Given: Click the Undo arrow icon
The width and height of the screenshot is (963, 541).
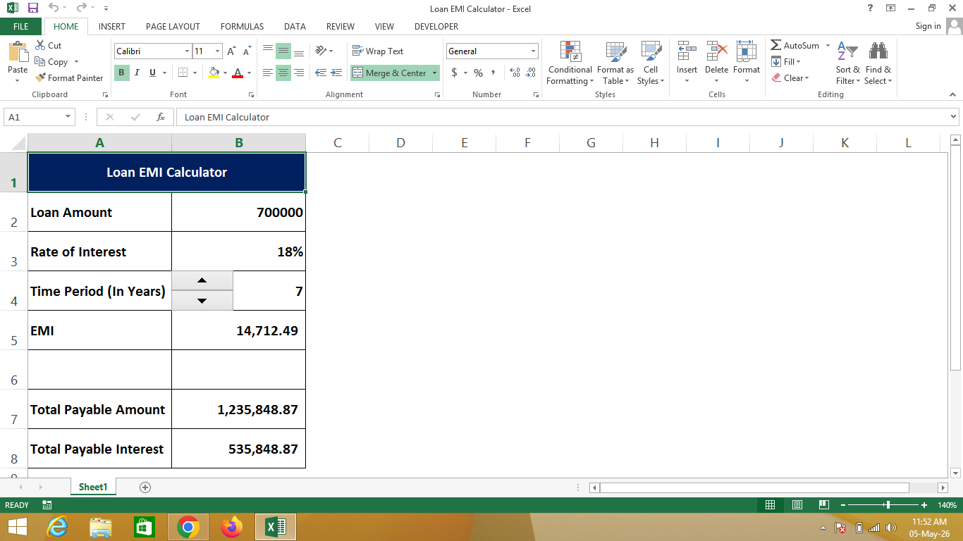Looking at the screenshot, I should (x=54, y=8).
